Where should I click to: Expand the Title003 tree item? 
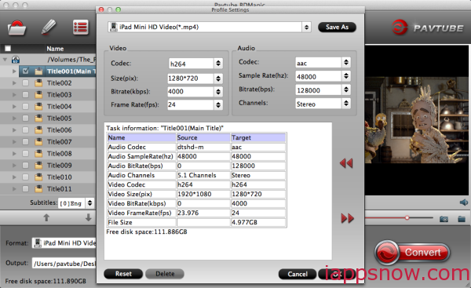14,95
